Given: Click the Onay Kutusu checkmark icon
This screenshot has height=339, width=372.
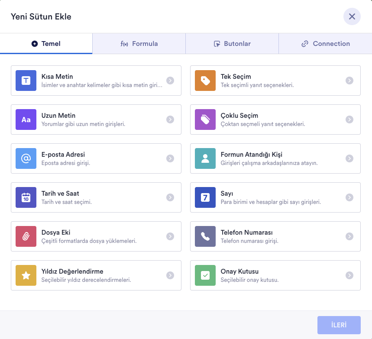Looking at the screenshot, I should 205,275.
